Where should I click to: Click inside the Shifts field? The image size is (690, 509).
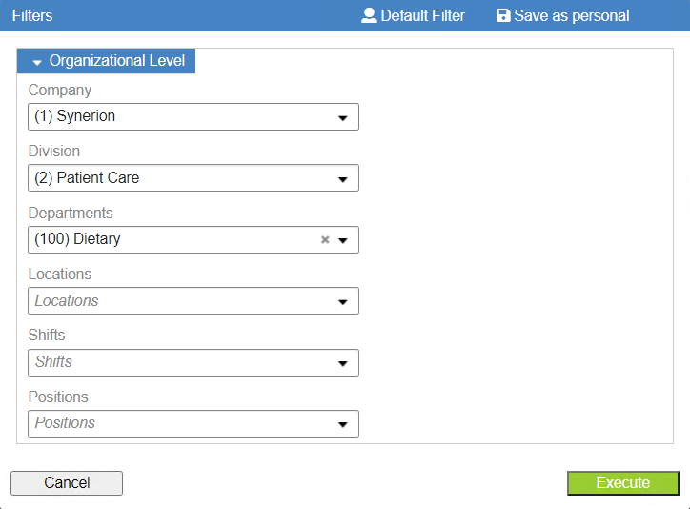(x=193, y=362)
